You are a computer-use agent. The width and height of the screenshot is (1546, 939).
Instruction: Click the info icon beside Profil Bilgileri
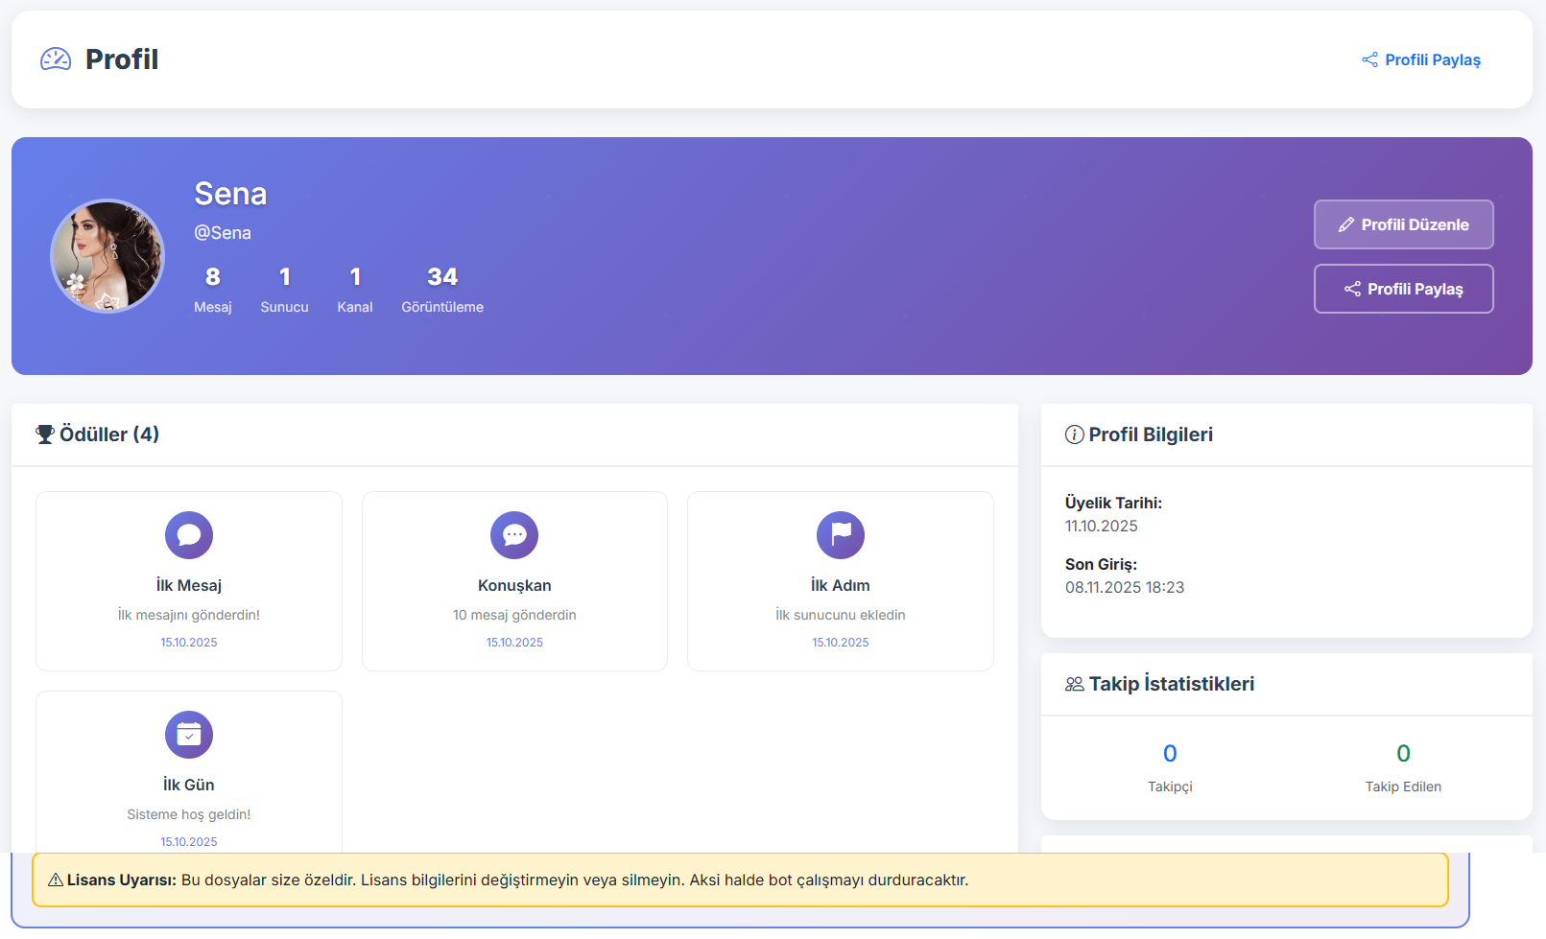pos(1074,434)
